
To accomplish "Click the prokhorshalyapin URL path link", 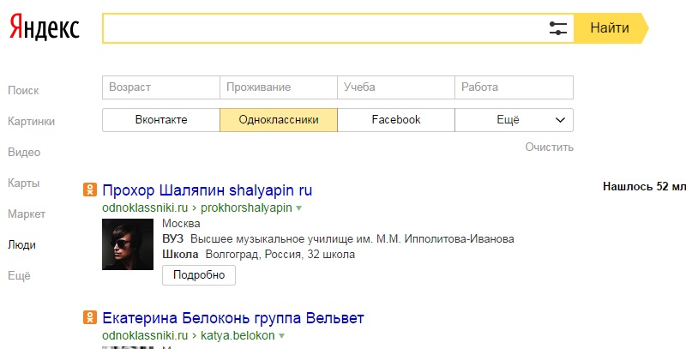I will click(x=246, y=208).
